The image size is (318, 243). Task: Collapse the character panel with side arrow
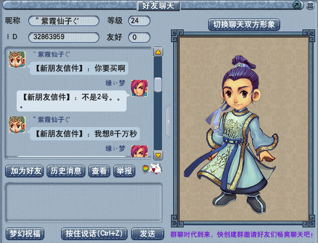(168, 121)
